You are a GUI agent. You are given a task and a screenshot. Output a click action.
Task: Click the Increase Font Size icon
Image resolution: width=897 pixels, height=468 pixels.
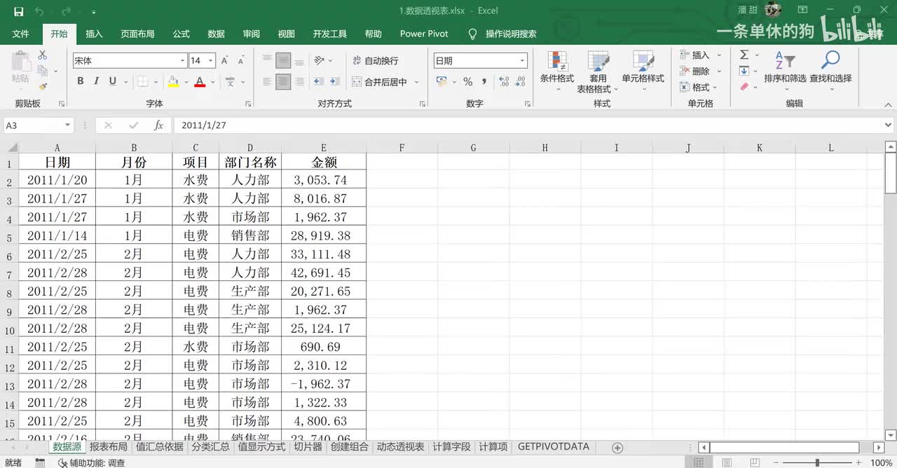(225, 61)
